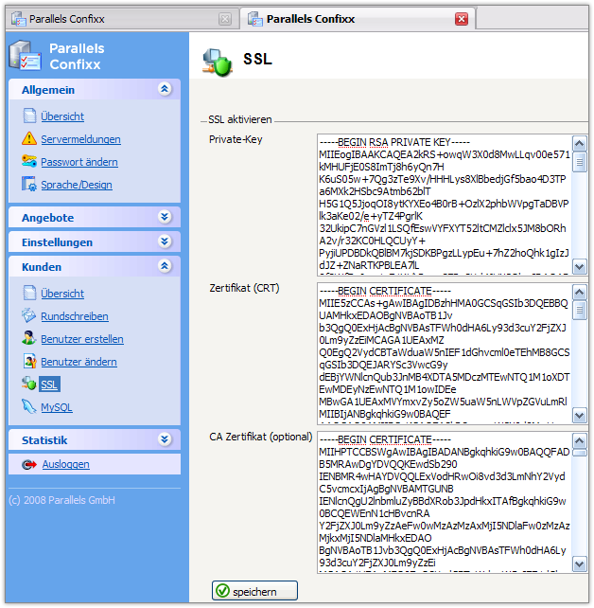Click the Ausloggen arrow icon
This screenshot has width=594, height=608.
click(29, 464)
